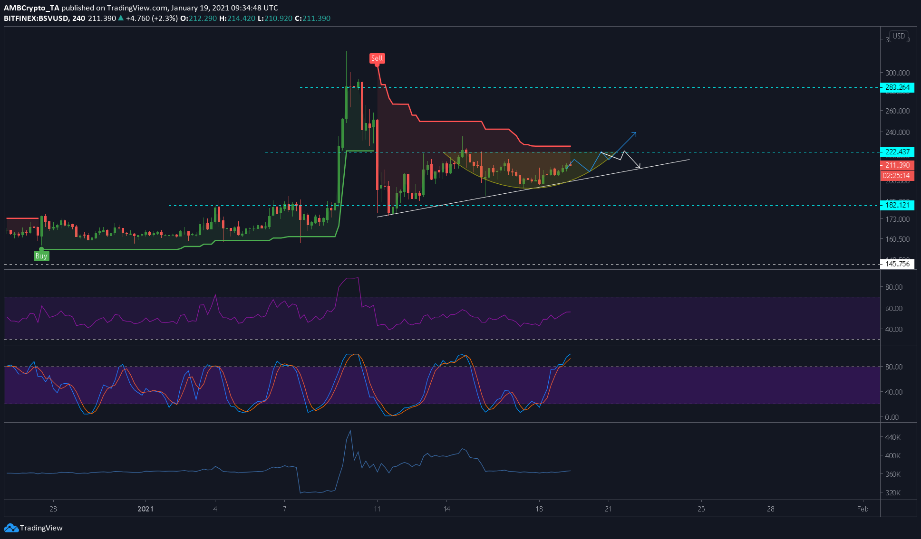This screenshot has width=921, height=539.
Task: Click date 25 on the time axis
Action: click(701, 509)
